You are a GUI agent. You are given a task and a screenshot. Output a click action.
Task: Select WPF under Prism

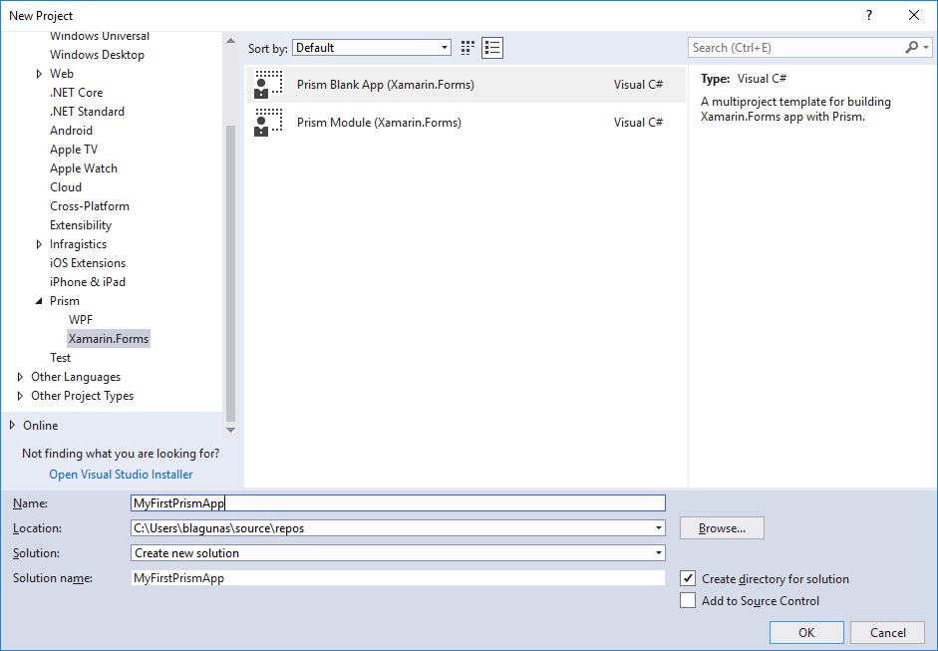point(80,320)
